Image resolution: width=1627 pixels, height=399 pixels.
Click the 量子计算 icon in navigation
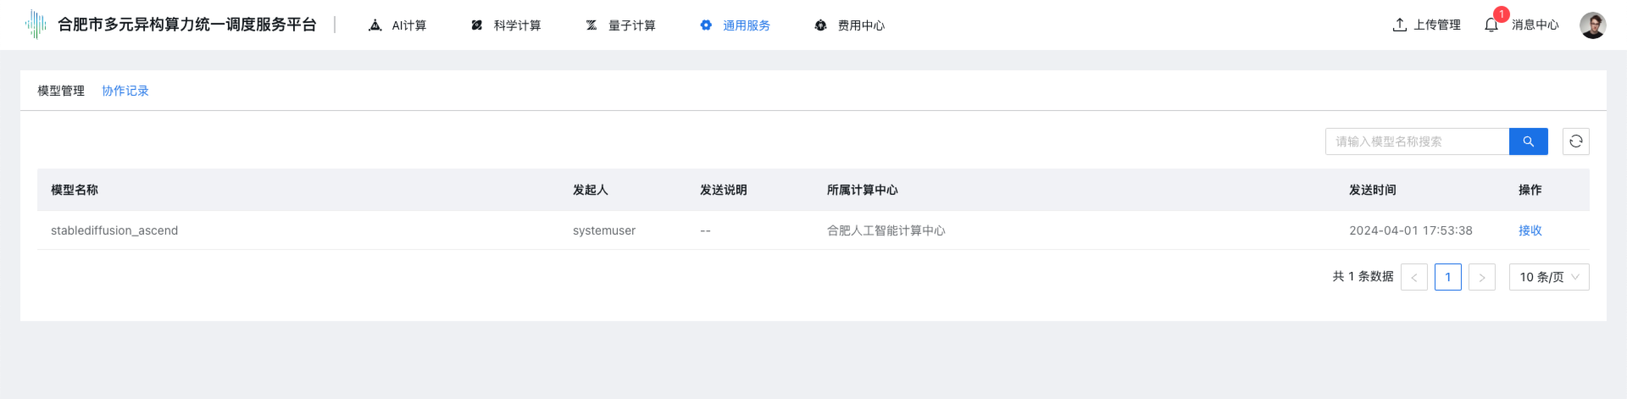591,25
